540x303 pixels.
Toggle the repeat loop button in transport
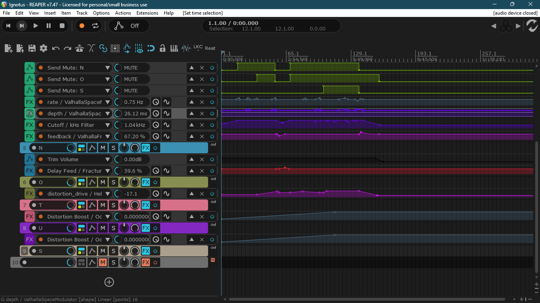click(95, 26)
